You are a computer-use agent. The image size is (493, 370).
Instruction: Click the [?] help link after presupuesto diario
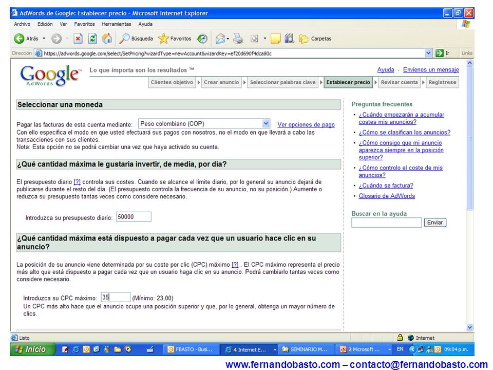(77, 182)
